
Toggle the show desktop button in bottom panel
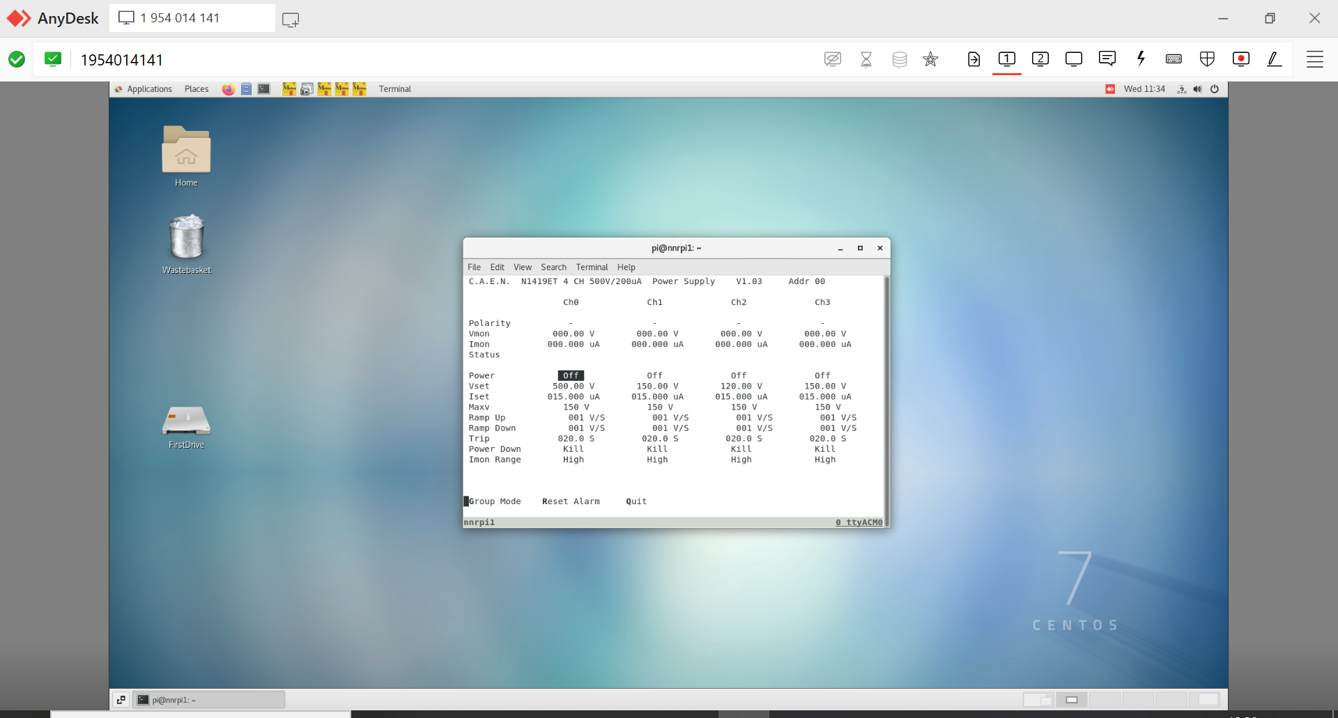[121, 699]
